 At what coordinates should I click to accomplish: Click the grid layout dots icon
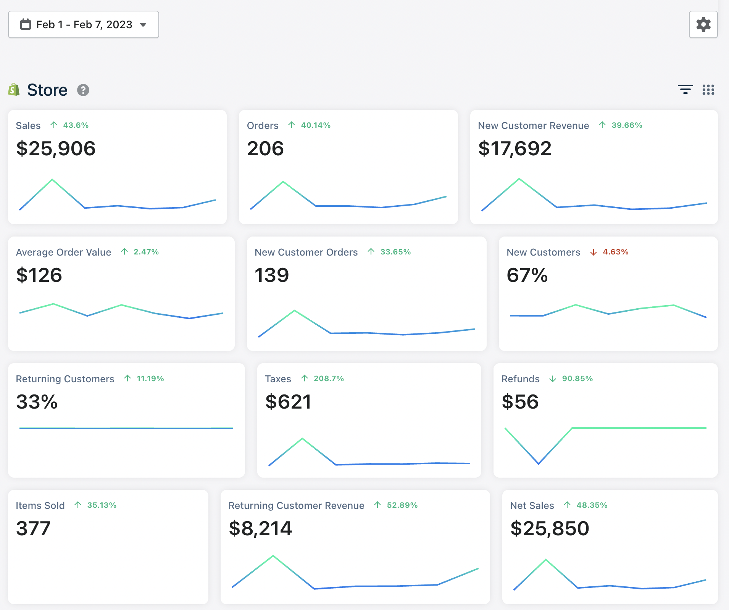(x=708, y=90)
